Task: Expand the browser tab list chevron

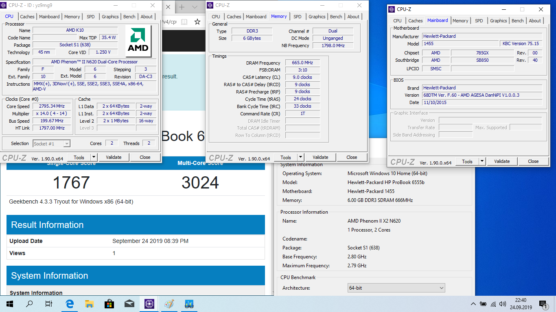Action: [x=195, y=7]
